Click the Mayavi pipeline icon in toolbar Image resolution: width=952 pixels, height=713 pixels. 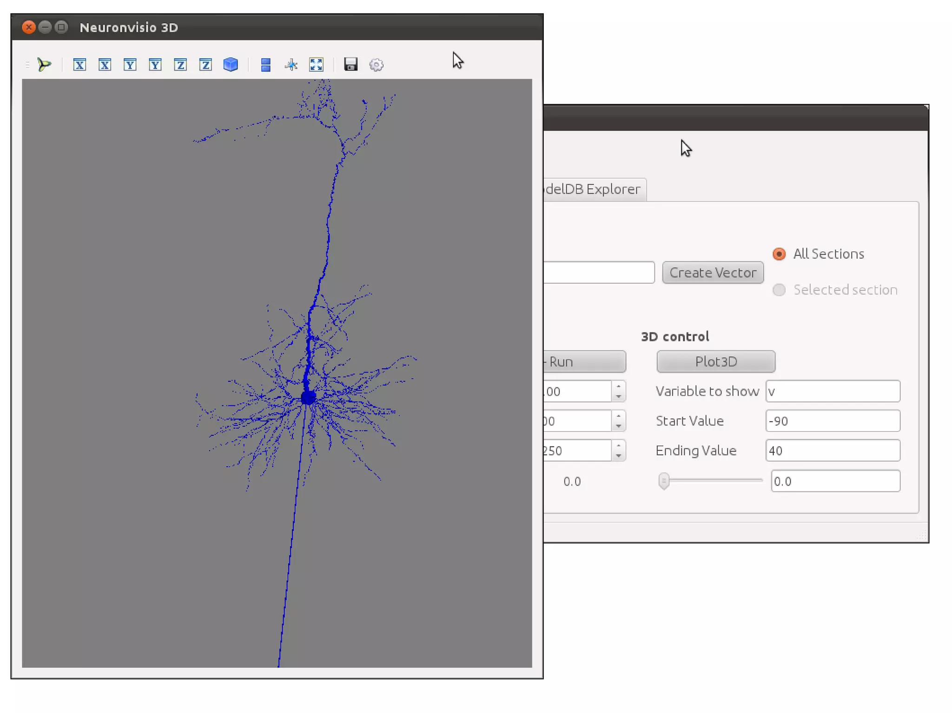(44, 65)
